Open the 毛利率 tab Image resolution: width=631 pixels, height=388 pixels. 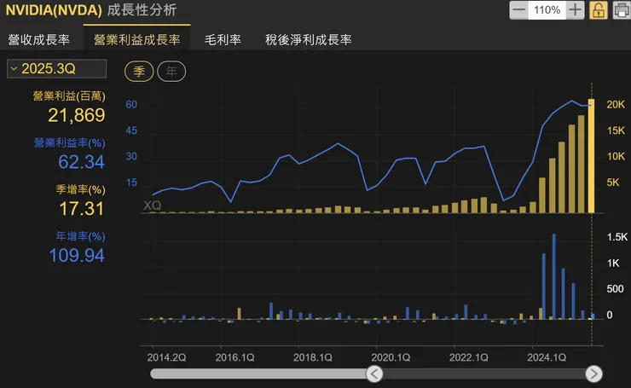[x=223, y=39]
